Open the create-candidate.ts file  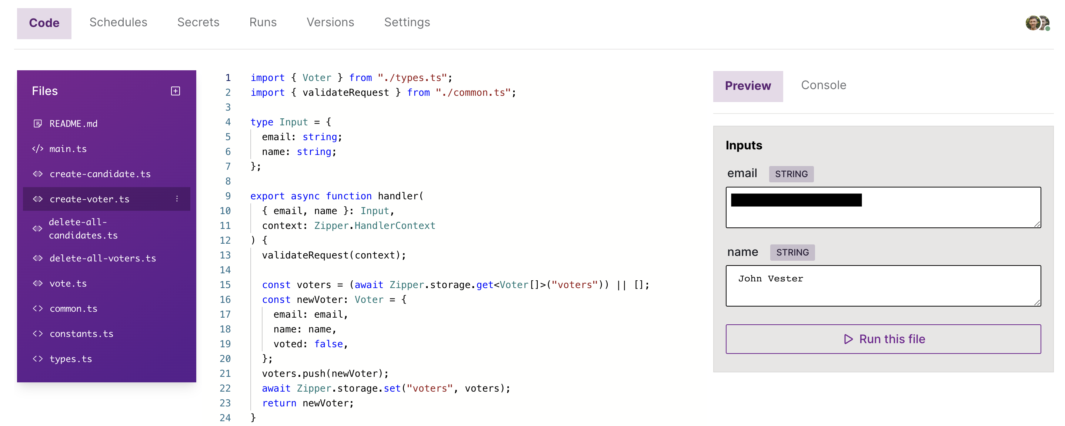point(100,174)
